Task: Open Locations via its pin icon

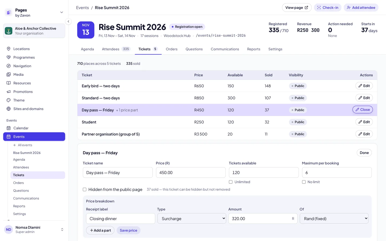Action: 9,49
